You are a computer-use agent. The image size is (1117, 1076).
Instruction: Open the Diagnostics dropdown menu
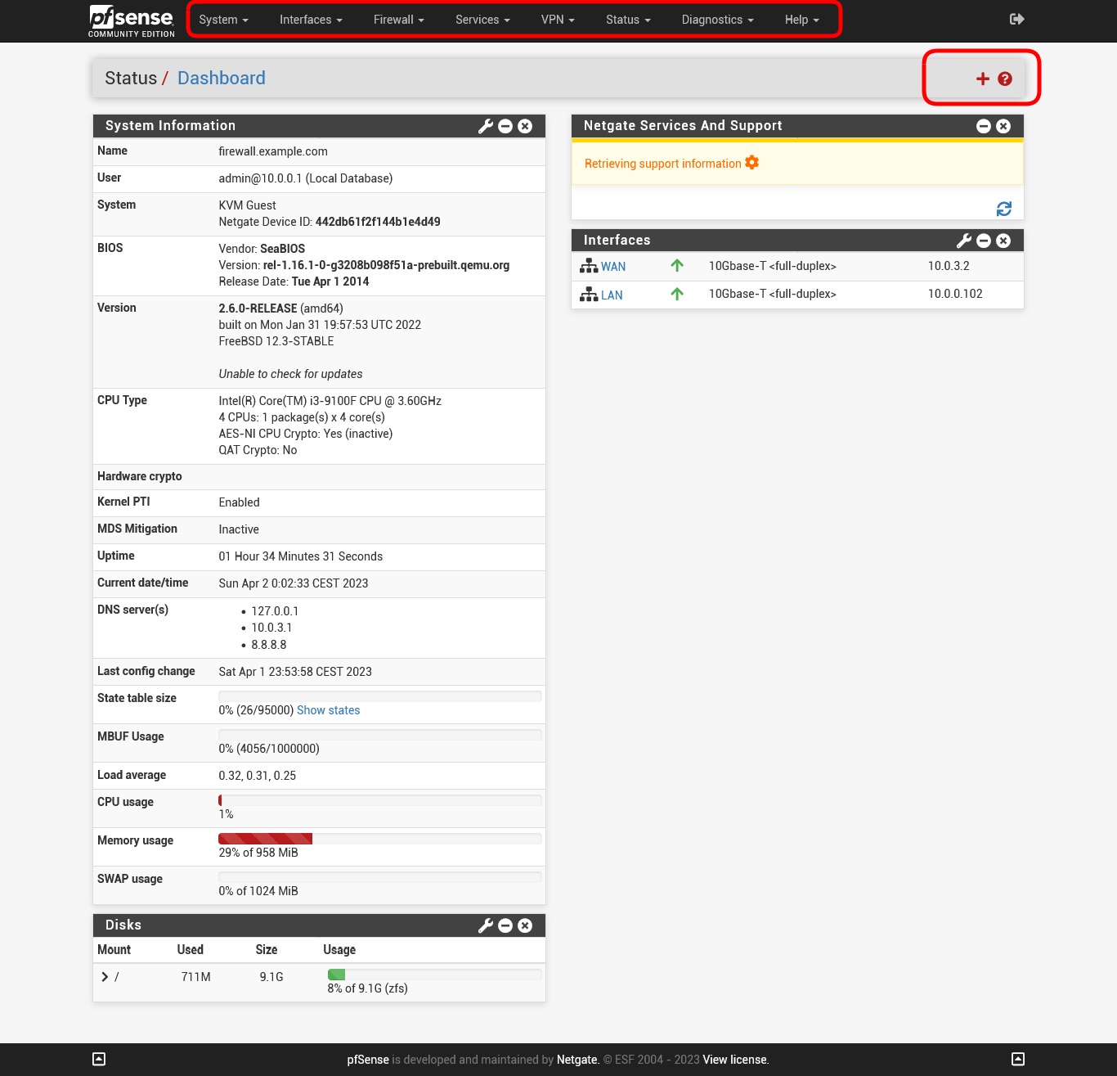(718, 20)
